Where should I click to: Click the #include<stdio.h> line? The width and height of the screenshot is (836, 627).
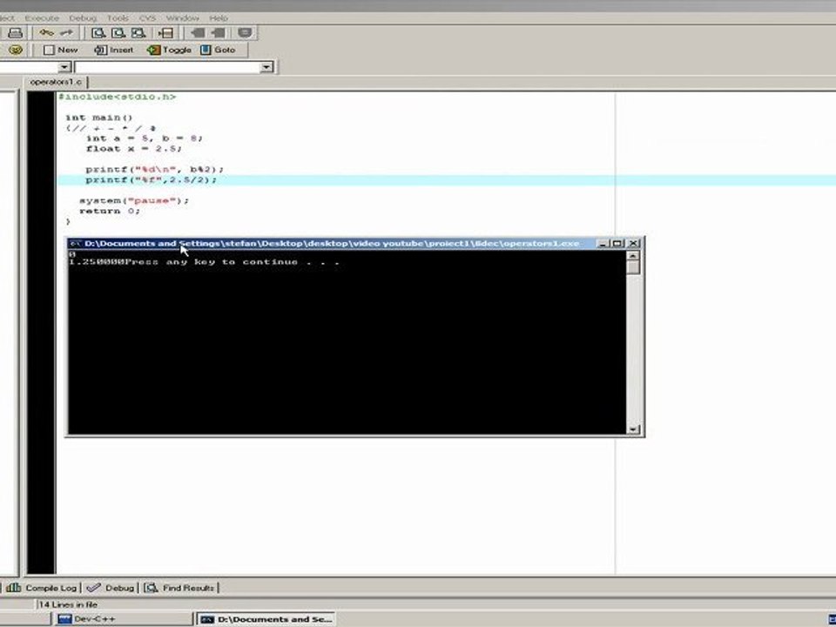tap(117, 97)
